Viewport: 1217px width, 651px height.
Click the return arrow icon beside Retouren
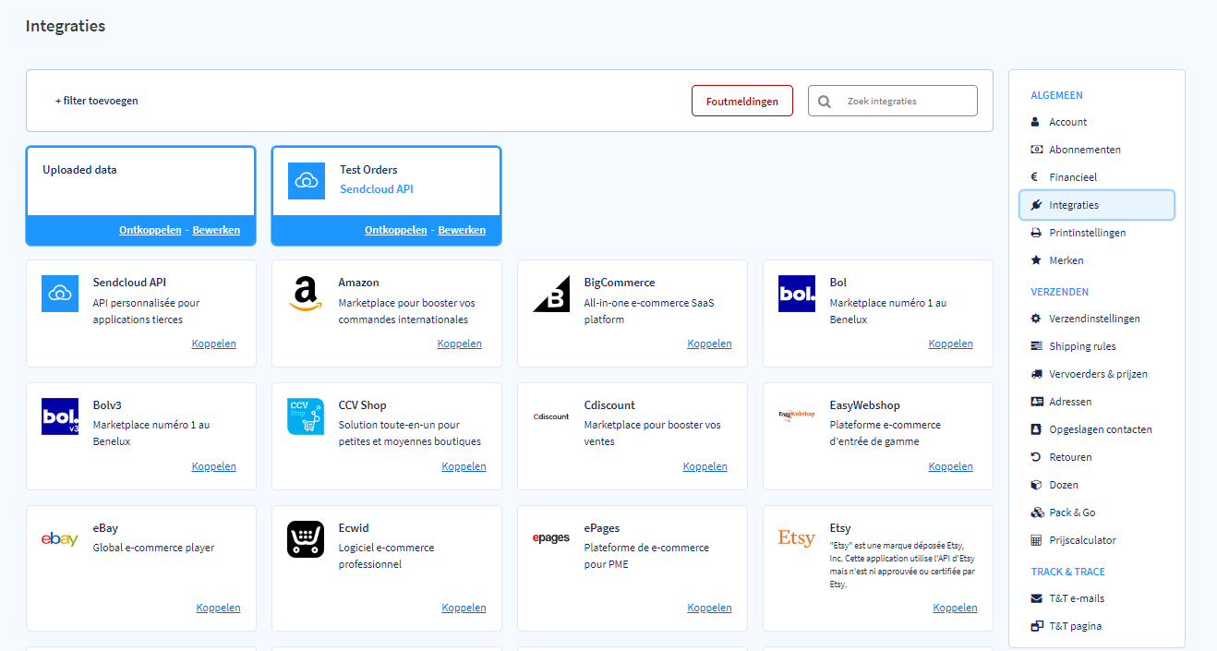(1036, 457)
